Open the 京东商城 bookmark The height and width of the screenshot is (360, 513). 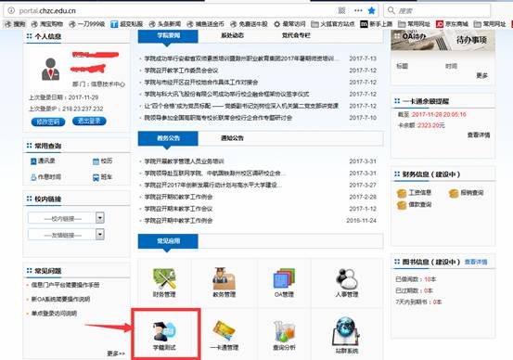[x=452, y=24]
